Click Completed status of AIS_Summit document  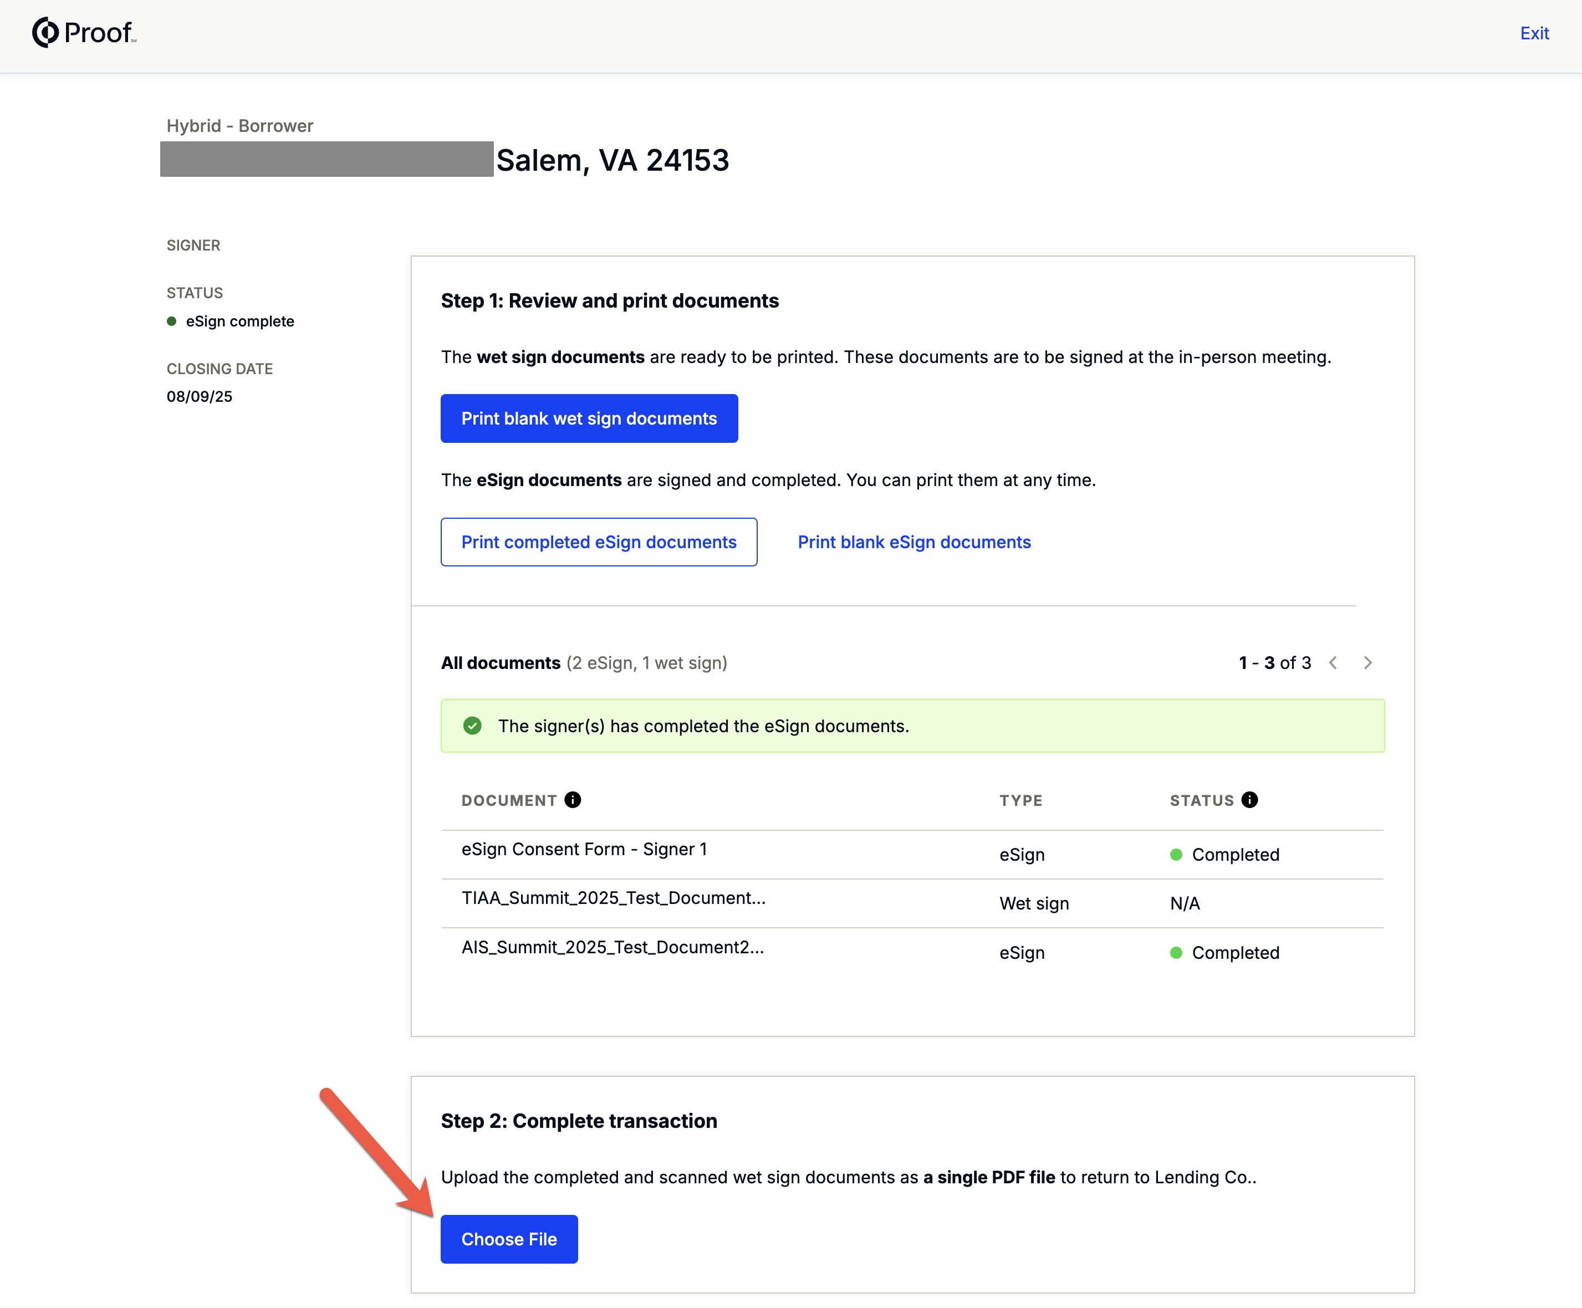(x=1225, y=953)
